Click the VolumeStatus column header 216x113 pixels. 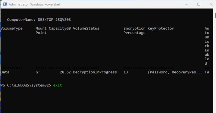tap(86, 28)
